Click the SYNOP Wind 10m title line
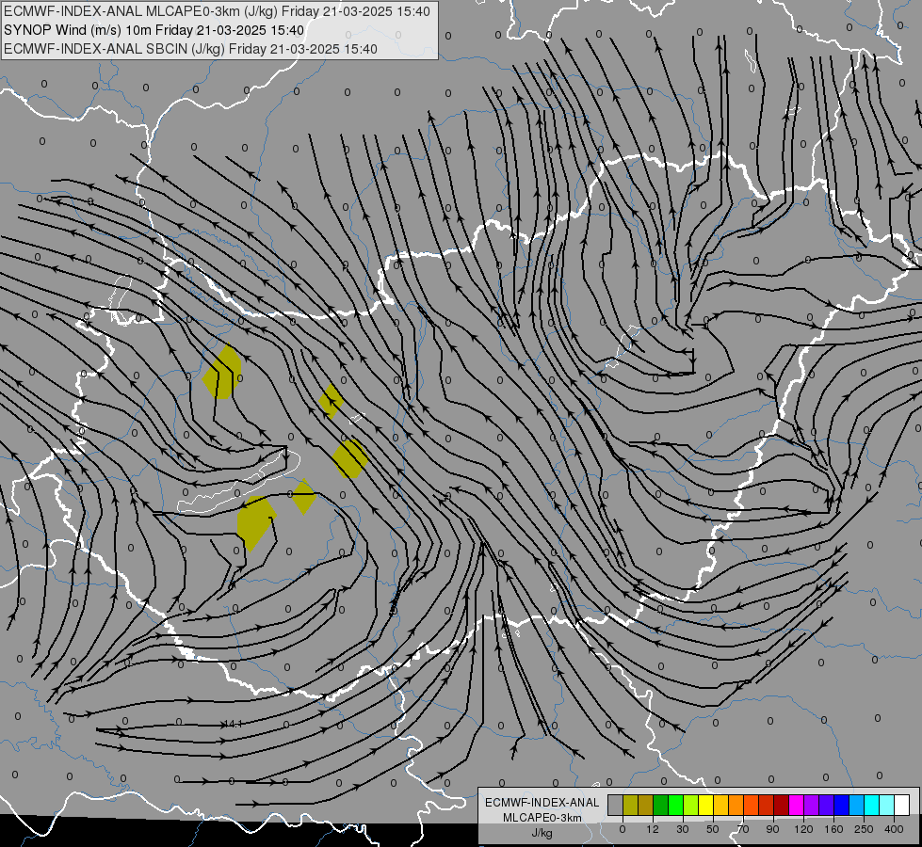Screen dimensions: 922x847 [x=154, y=30]
